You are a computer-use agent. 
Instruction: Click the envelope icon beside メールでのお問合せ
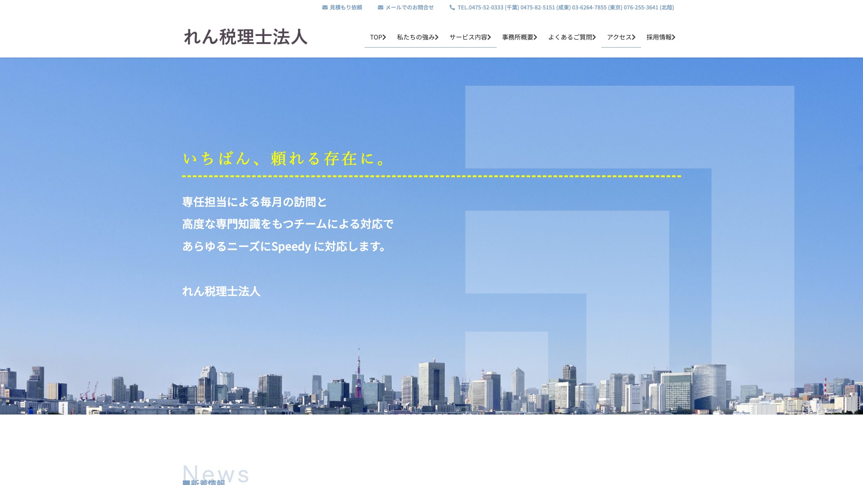(x=381, y=8)
